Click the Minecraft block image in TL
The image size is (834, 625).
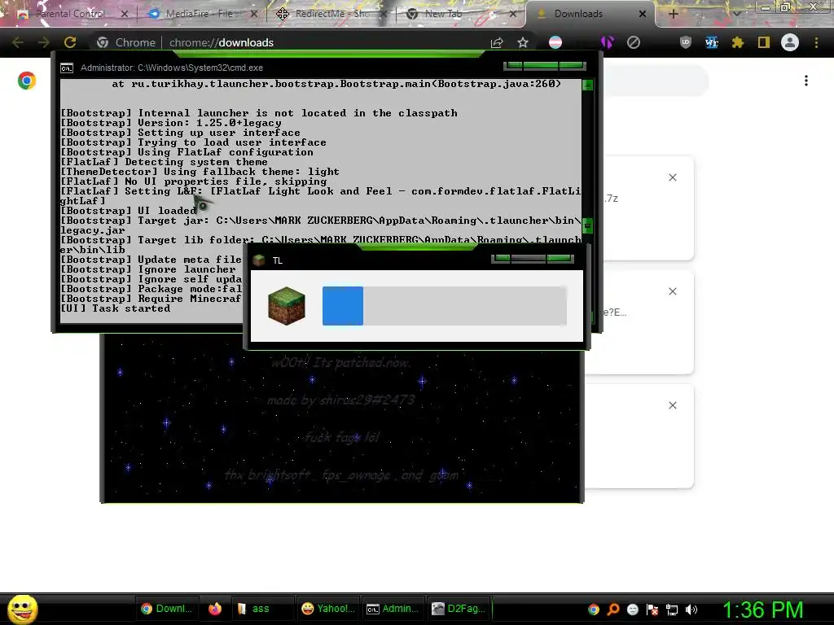287,306
